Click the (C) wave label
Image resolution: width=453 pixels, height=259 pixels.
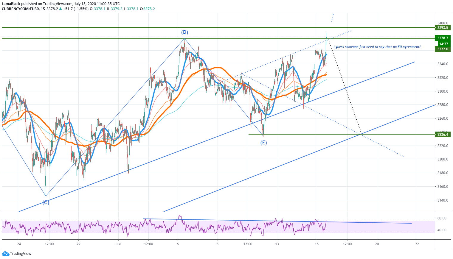(x=46, y=203)
